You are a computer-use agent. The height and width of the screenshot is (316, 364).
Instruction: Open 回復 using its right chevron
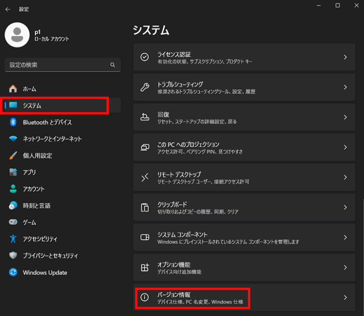coord(345,117)
